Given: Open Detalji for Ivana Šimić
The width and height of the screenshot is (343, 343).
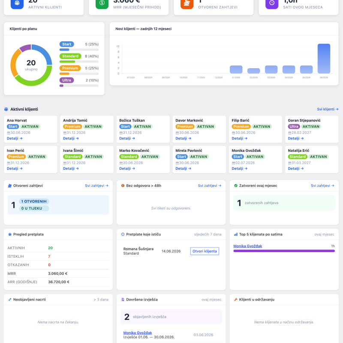Looking at the screenshot, I should [x=71, y=168].
